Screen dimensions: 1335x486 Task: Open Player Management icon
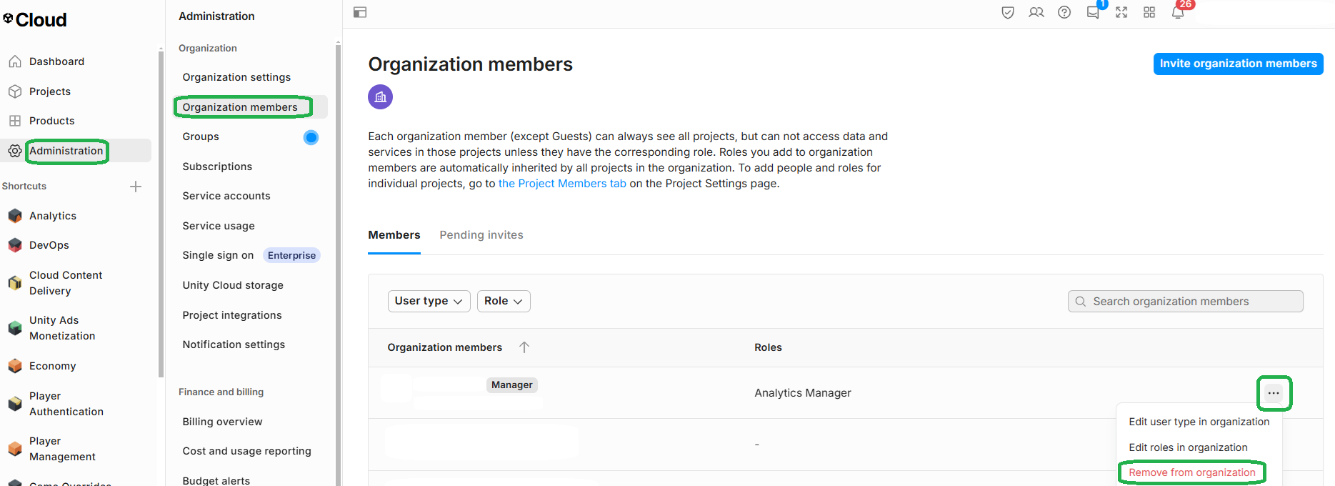[x=15, y=449]
